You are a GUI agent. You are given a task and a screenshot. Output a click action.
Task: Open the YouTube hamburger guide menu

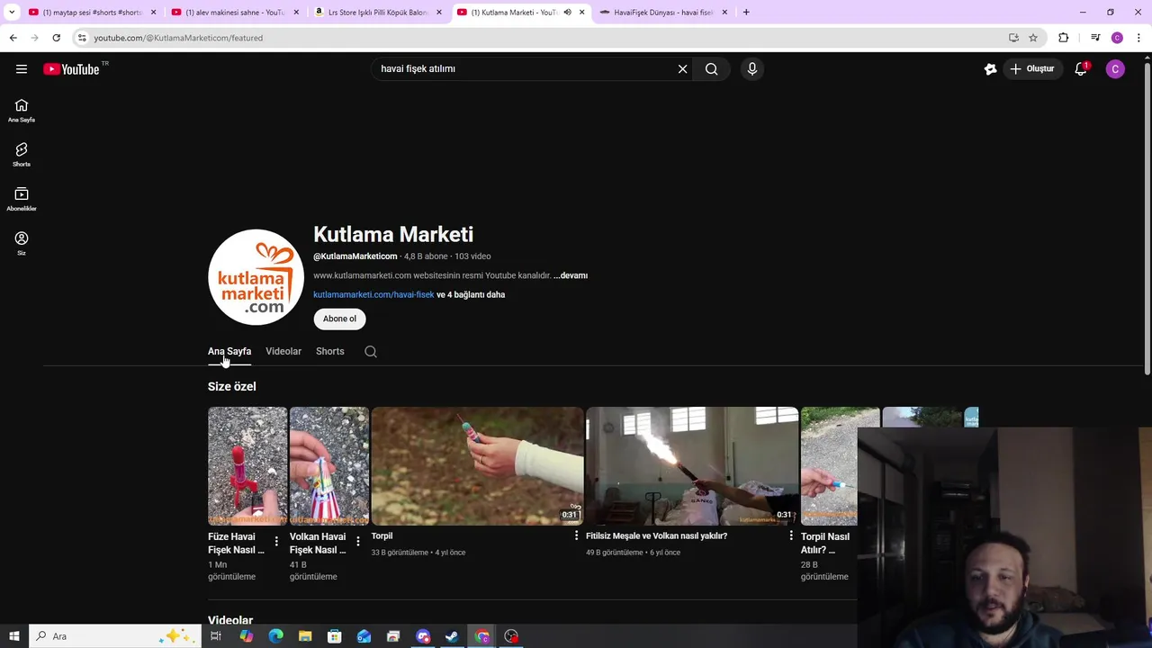[22, 68]
